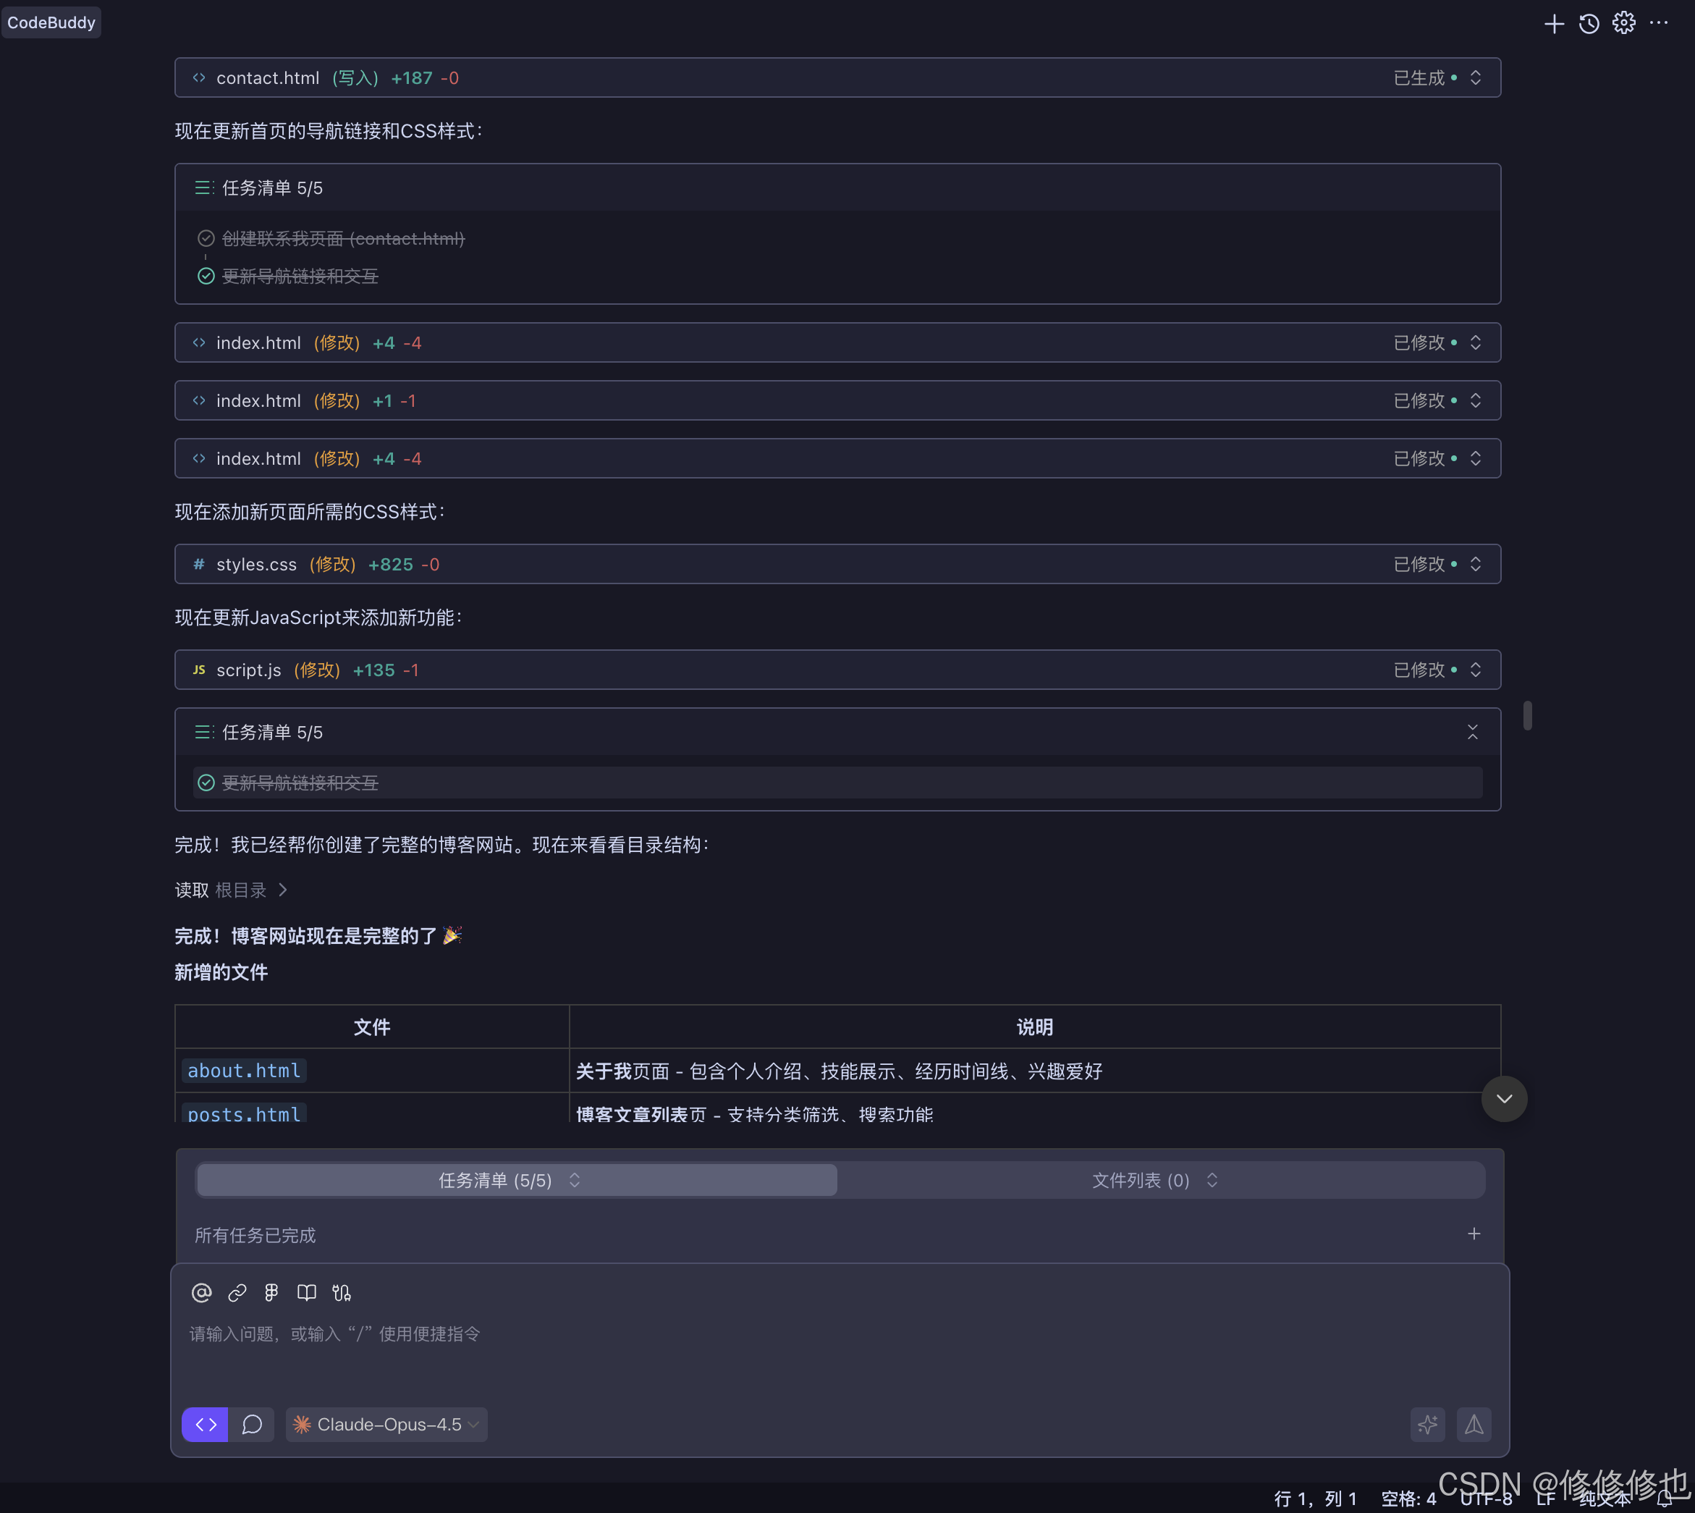Click the Figma icon in input toolbar

click(271, 1293)
